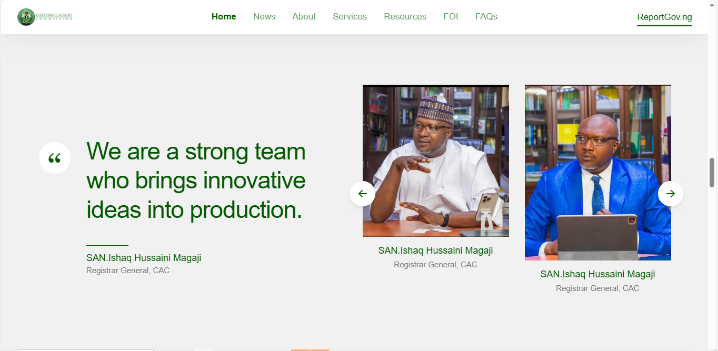Screen dimensions: 718x351
Task: Open the Resources menu
Action: tap(405, 17)
